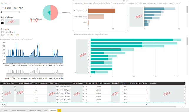The image size is (189, 112).
Task: Click table scroll-down arrow at right edge
Action: coord(185,104)
